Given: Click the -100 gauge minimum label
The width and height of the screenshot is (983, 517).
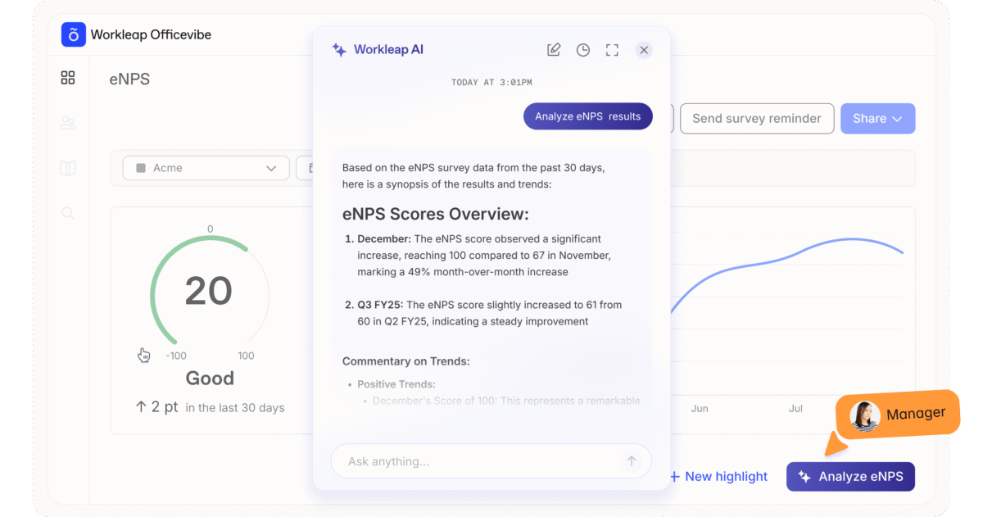Looking at the screenshot, I should pos(176,356).
